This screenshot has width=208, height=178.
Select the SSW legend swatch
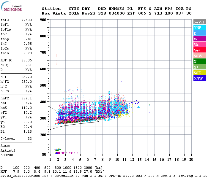pos(200,56)
